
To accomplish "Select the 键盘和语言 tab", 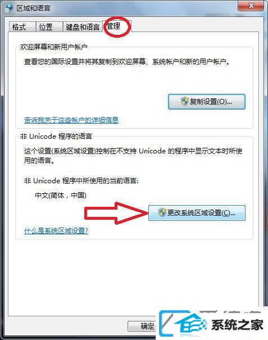I will pyautogui.click(x=83, y=27).
